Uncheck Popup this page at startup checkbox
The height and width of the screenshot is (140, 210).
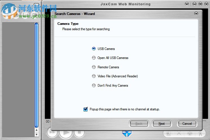pos(86,109)
